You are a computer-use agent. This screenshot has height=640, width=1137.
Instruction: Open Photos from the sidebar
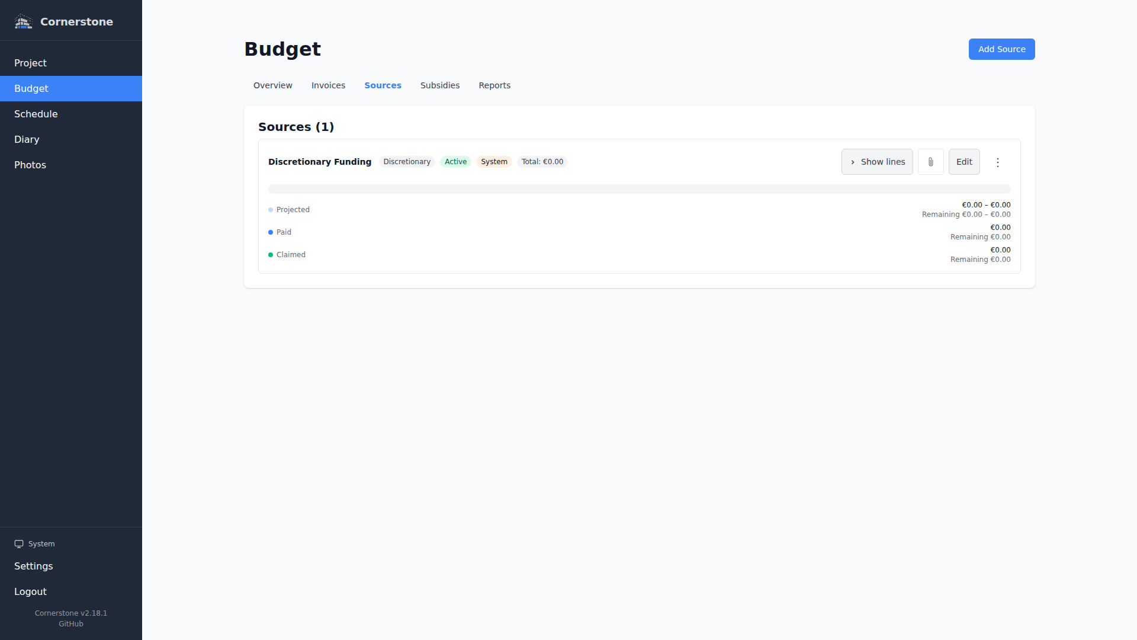point(71,165)
